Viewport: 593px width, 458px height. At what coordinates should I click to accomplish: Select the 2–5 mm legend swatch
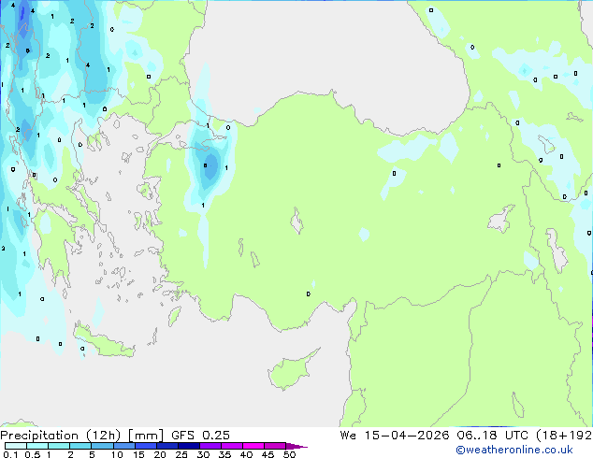(x=80, y=446)
